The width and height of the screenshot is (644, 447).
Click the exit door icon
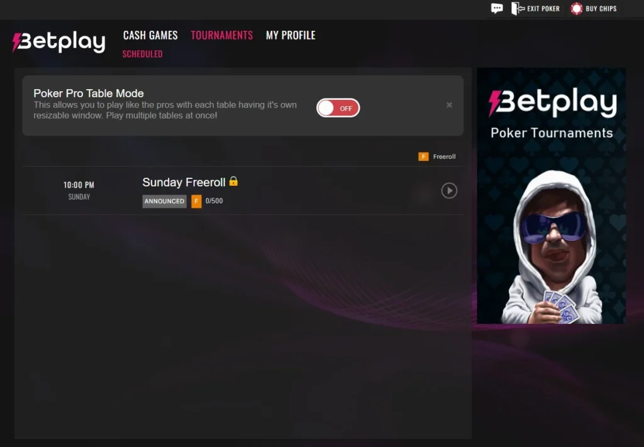coord(518,8)
